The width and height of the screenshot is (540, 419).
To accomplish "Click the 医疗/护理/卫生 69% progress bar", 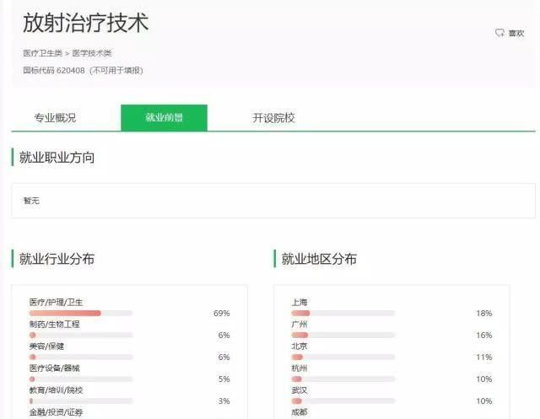I will tap(81, 313).
